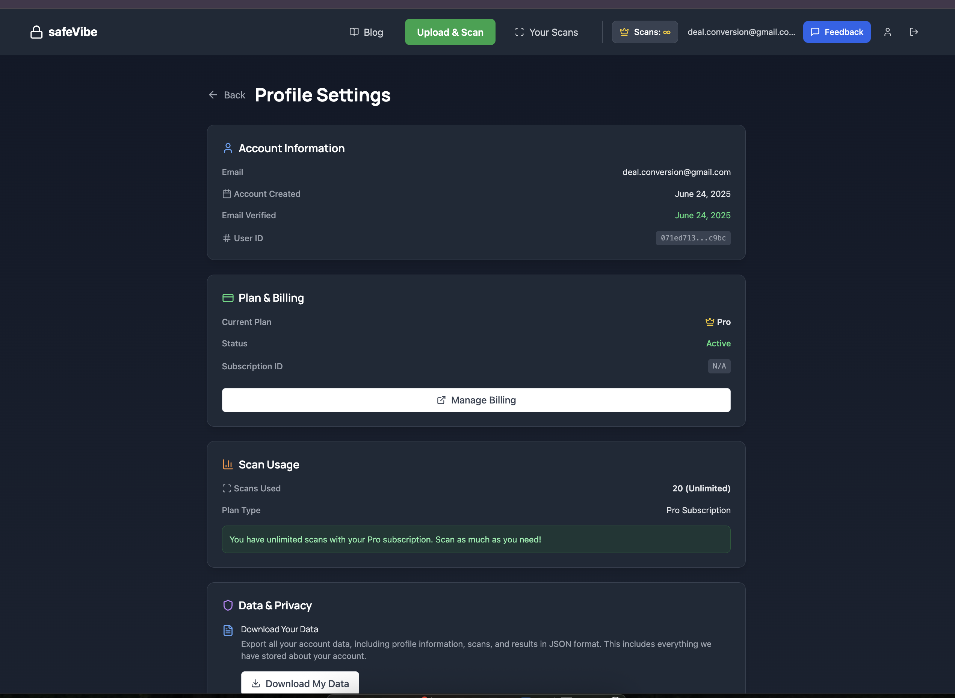
Task: Click the logout arrow icon
Action: tap(914, 32)
